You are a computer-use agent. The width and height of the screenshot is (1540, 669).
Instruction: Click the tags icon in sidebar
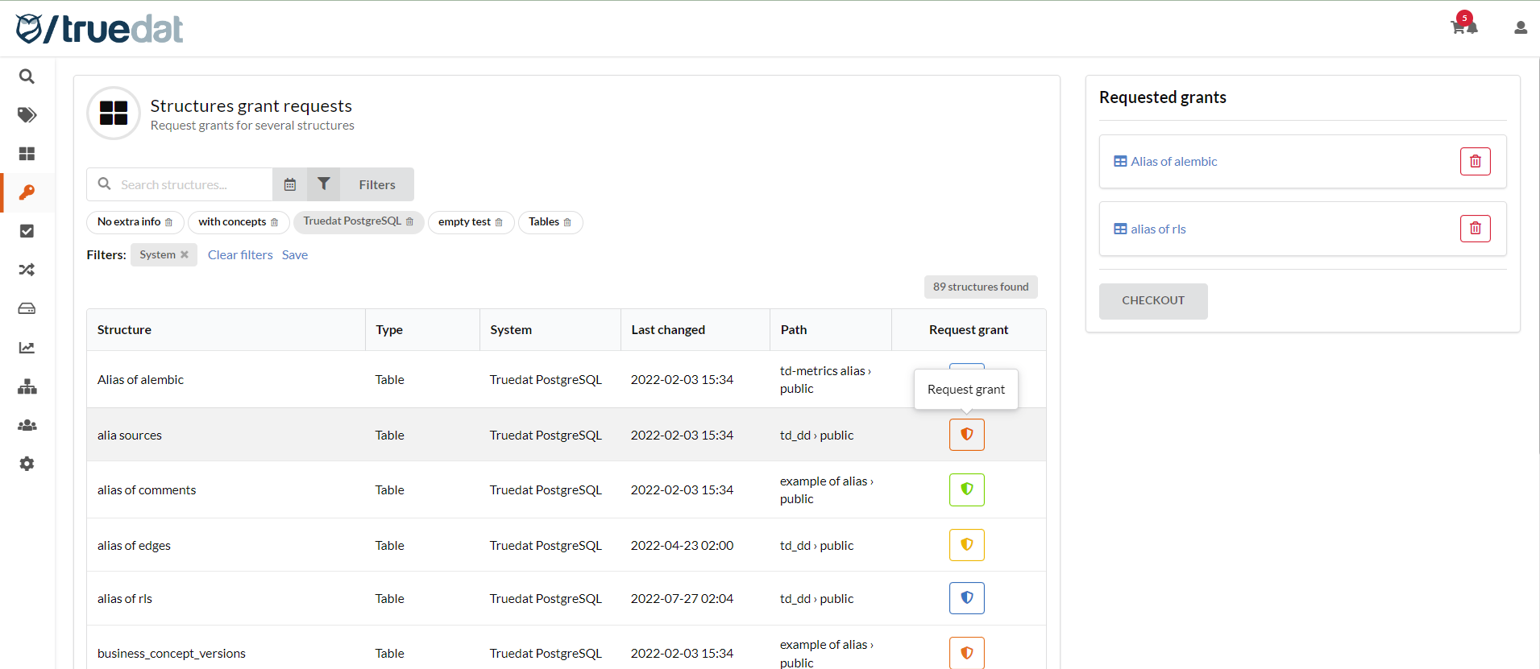pos(27,115)
